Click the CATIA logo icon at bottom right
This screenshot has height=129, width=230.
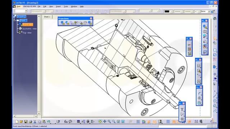pyautogui.click(x=213, y=121)
